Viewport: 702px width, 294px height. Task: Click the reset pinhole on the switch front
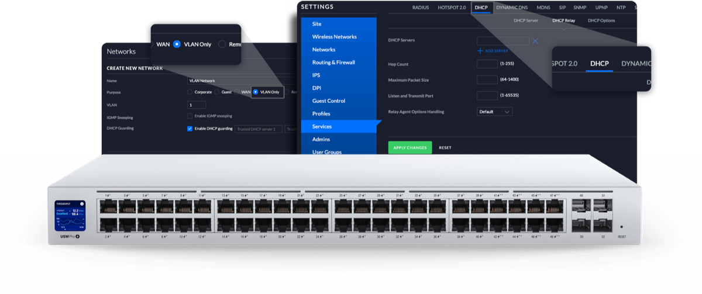coord(621,227)
